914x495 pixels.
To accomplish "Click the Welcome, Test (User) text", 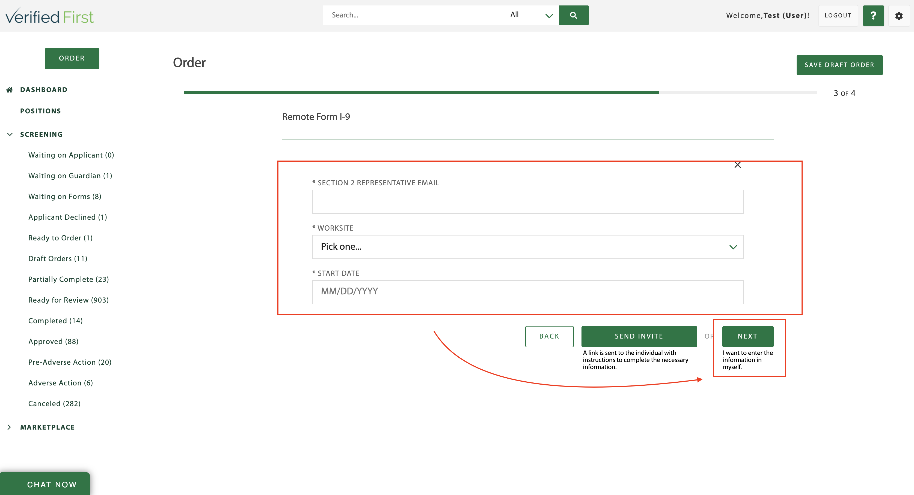I will 767,16.
